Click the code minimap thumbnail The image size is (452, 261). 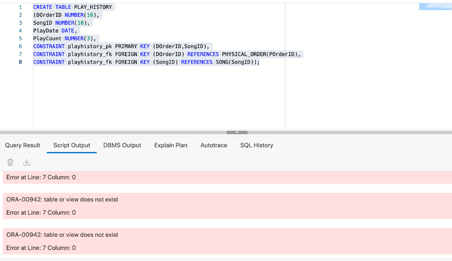pyautogui.click(x=435, y=7)
